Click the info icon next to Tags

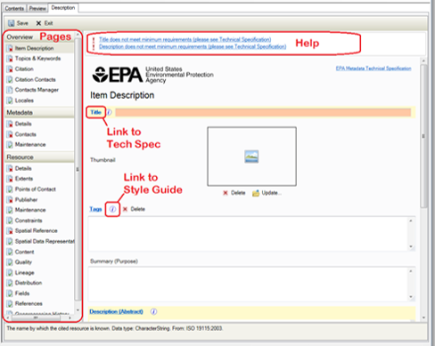click(112, 209)
